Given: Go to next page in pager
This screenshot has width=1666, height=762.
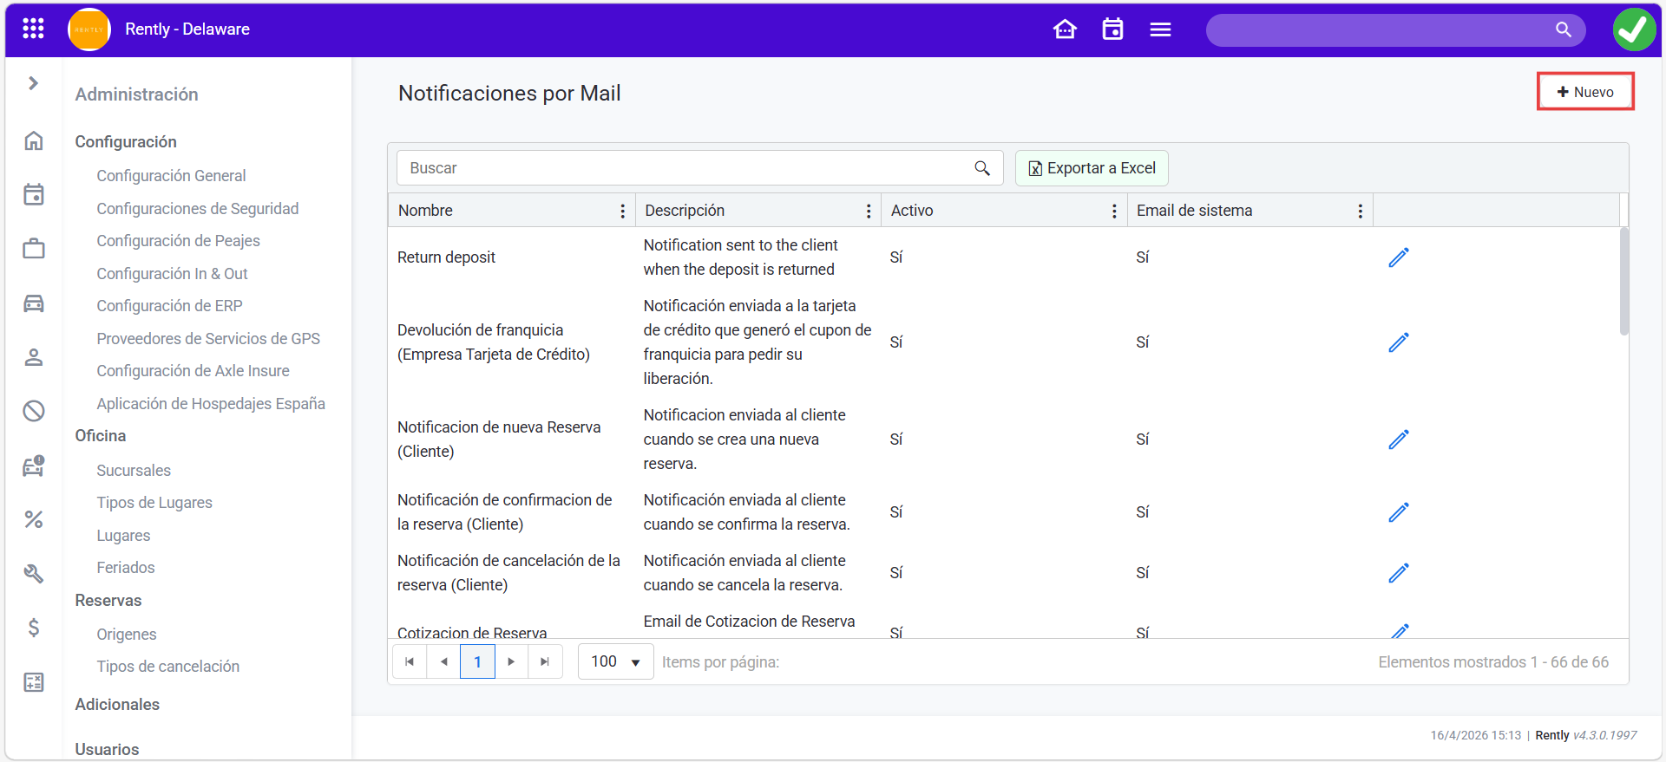Looking at the screenshot, I should [x=511, y=662].
